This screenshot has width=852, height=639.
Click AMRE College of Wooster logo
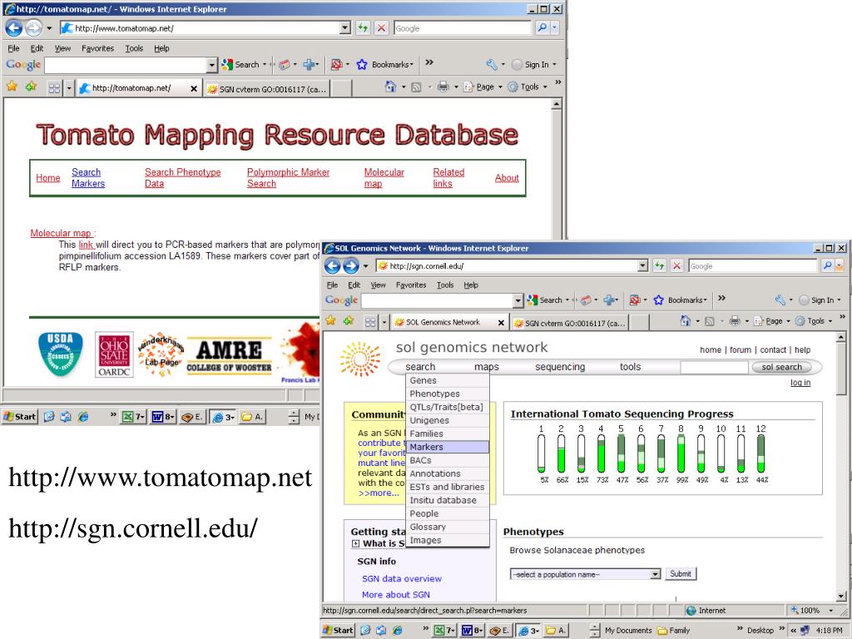[x=229, y=356]
